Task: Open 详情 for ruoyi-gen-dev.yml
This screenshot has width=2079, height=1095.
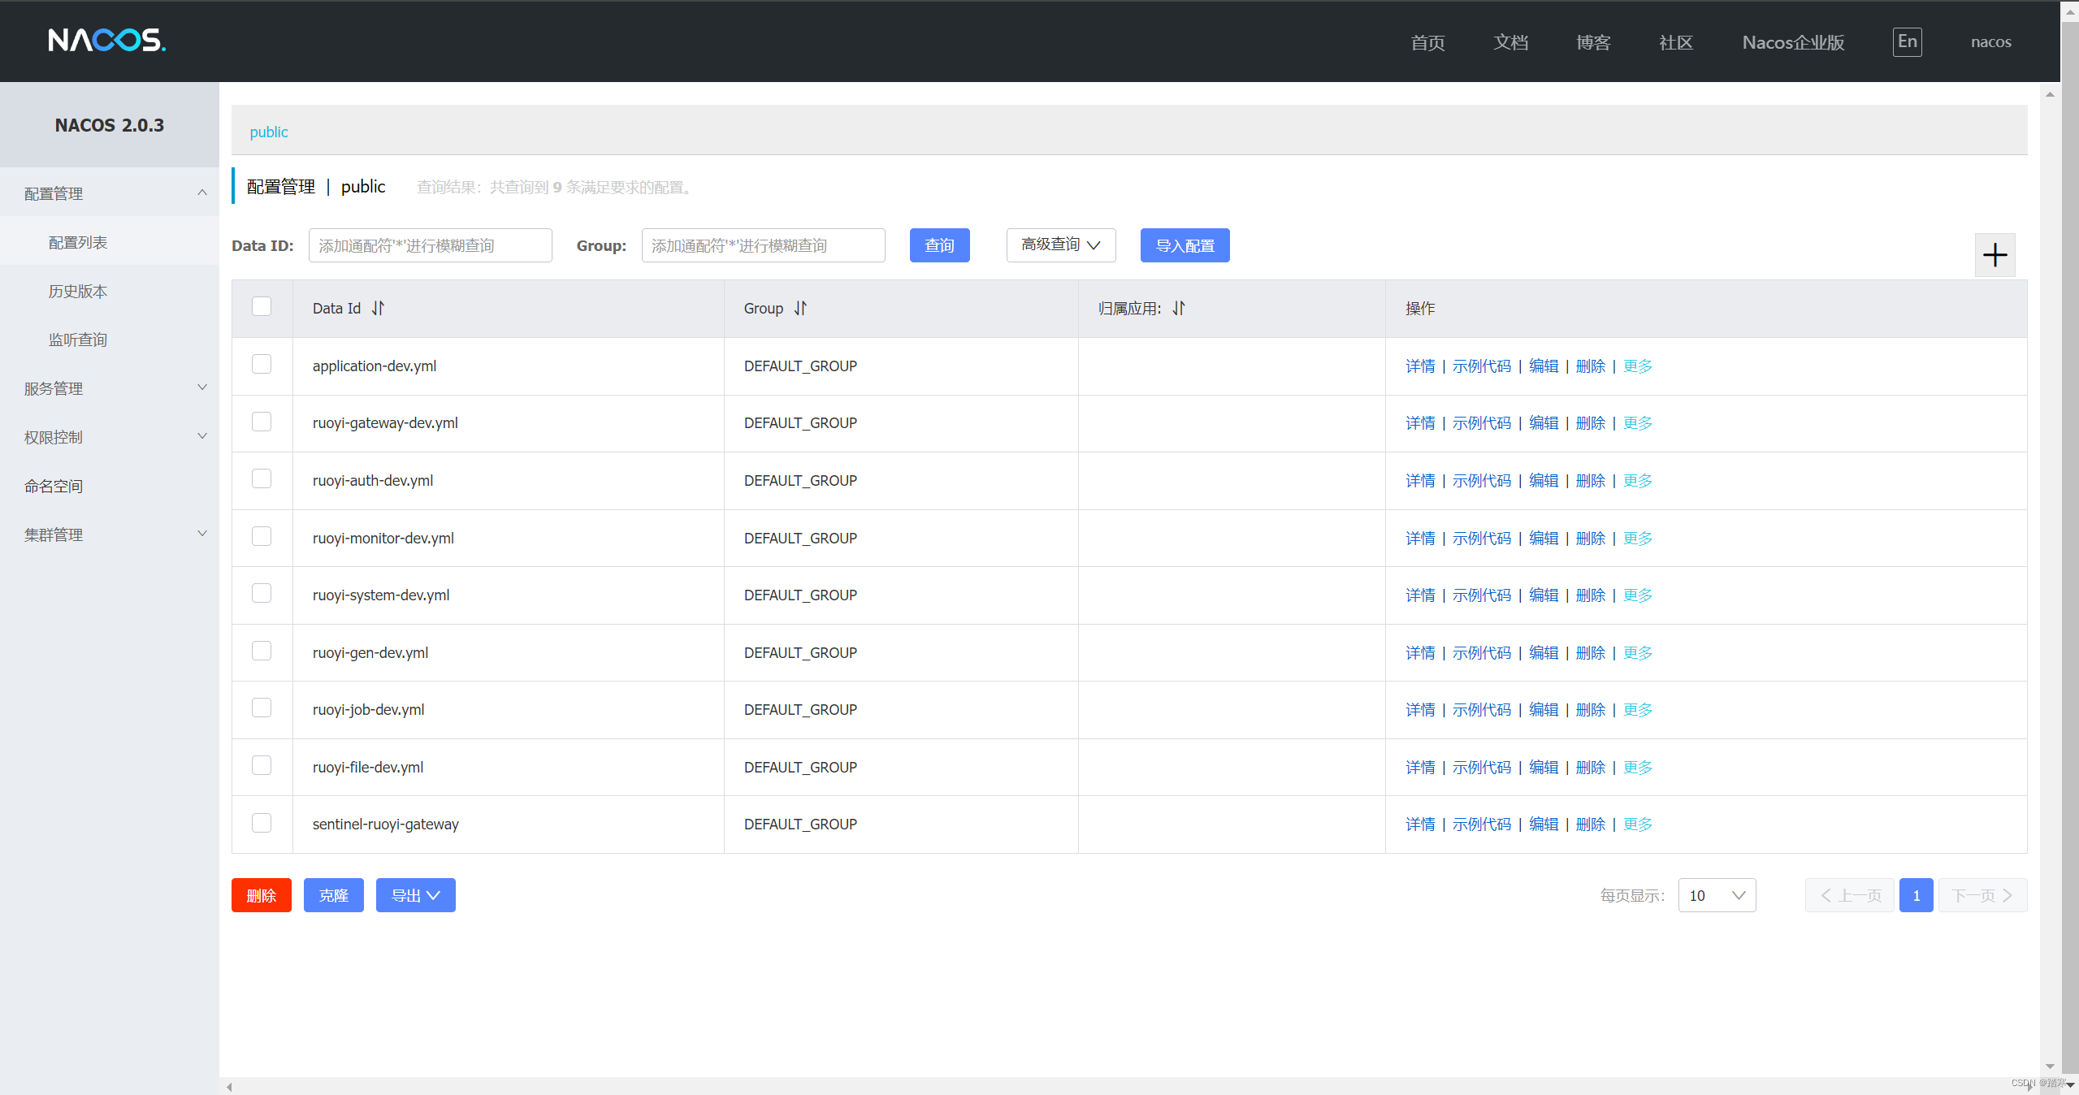Action: coord(1420,653)
